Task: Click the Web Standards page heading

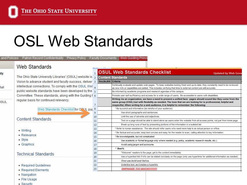Action: click(x=34, y=67)
